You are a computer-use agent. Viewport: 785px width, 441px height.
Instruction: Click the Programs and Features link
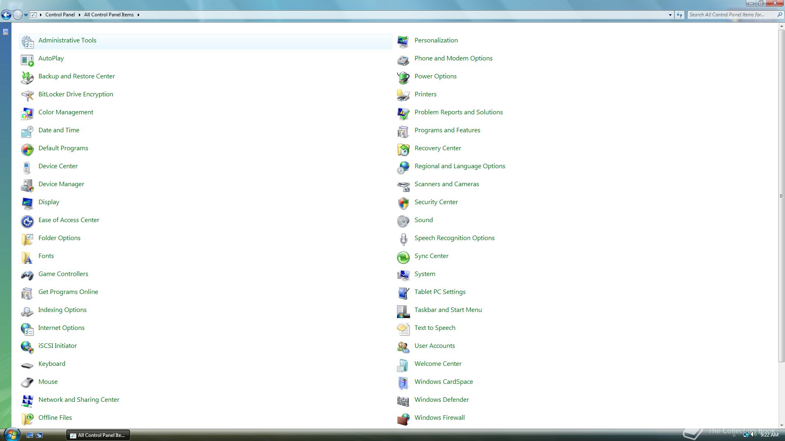447,130
